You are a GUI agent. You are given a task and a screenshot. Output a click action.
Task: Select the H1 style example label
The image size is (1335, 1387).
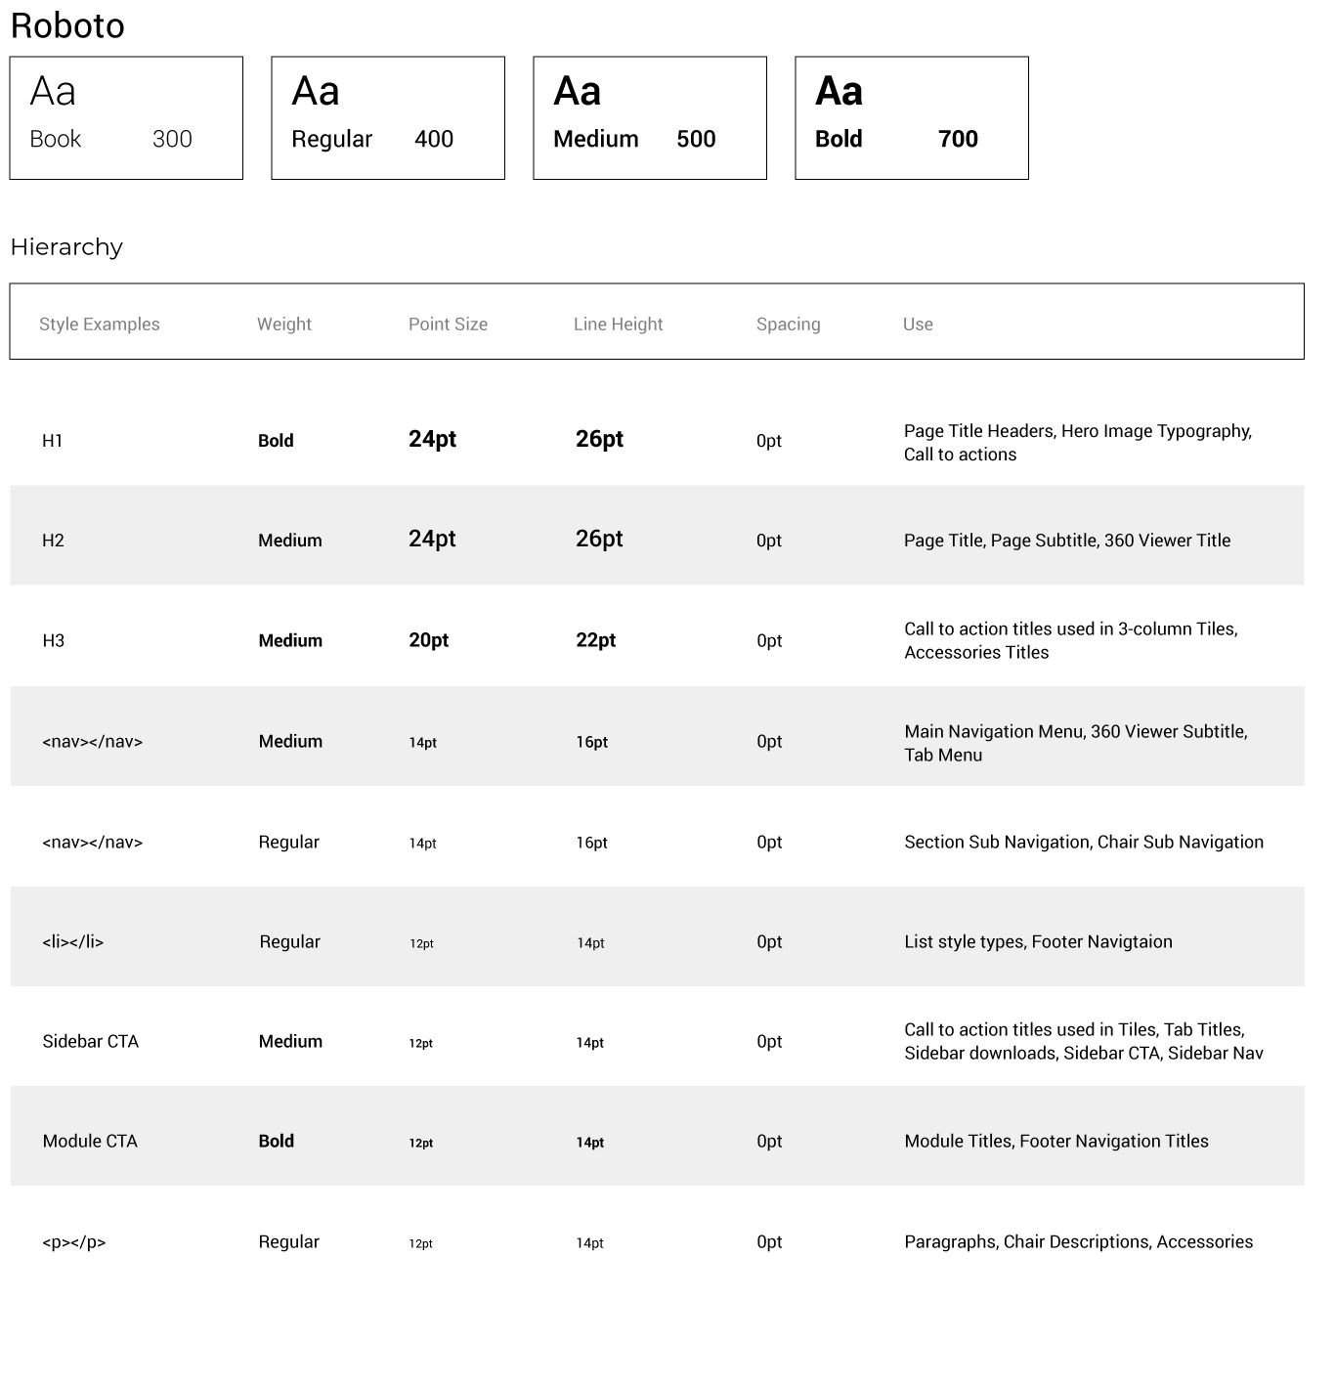coord(53,441)
